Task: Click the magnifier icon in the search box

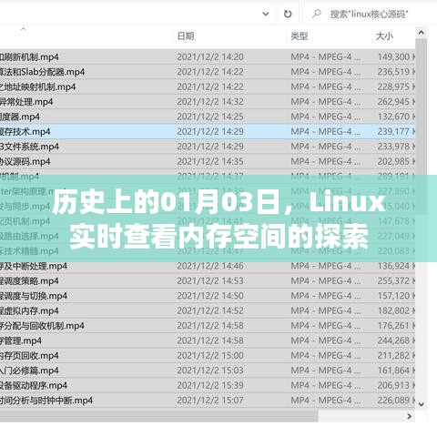Action: tap(316, 14)
